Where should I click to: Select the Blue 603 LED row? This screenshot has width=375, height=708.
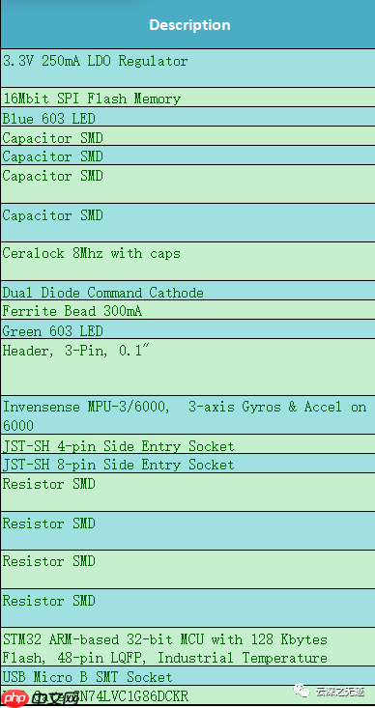click(187, 117)
